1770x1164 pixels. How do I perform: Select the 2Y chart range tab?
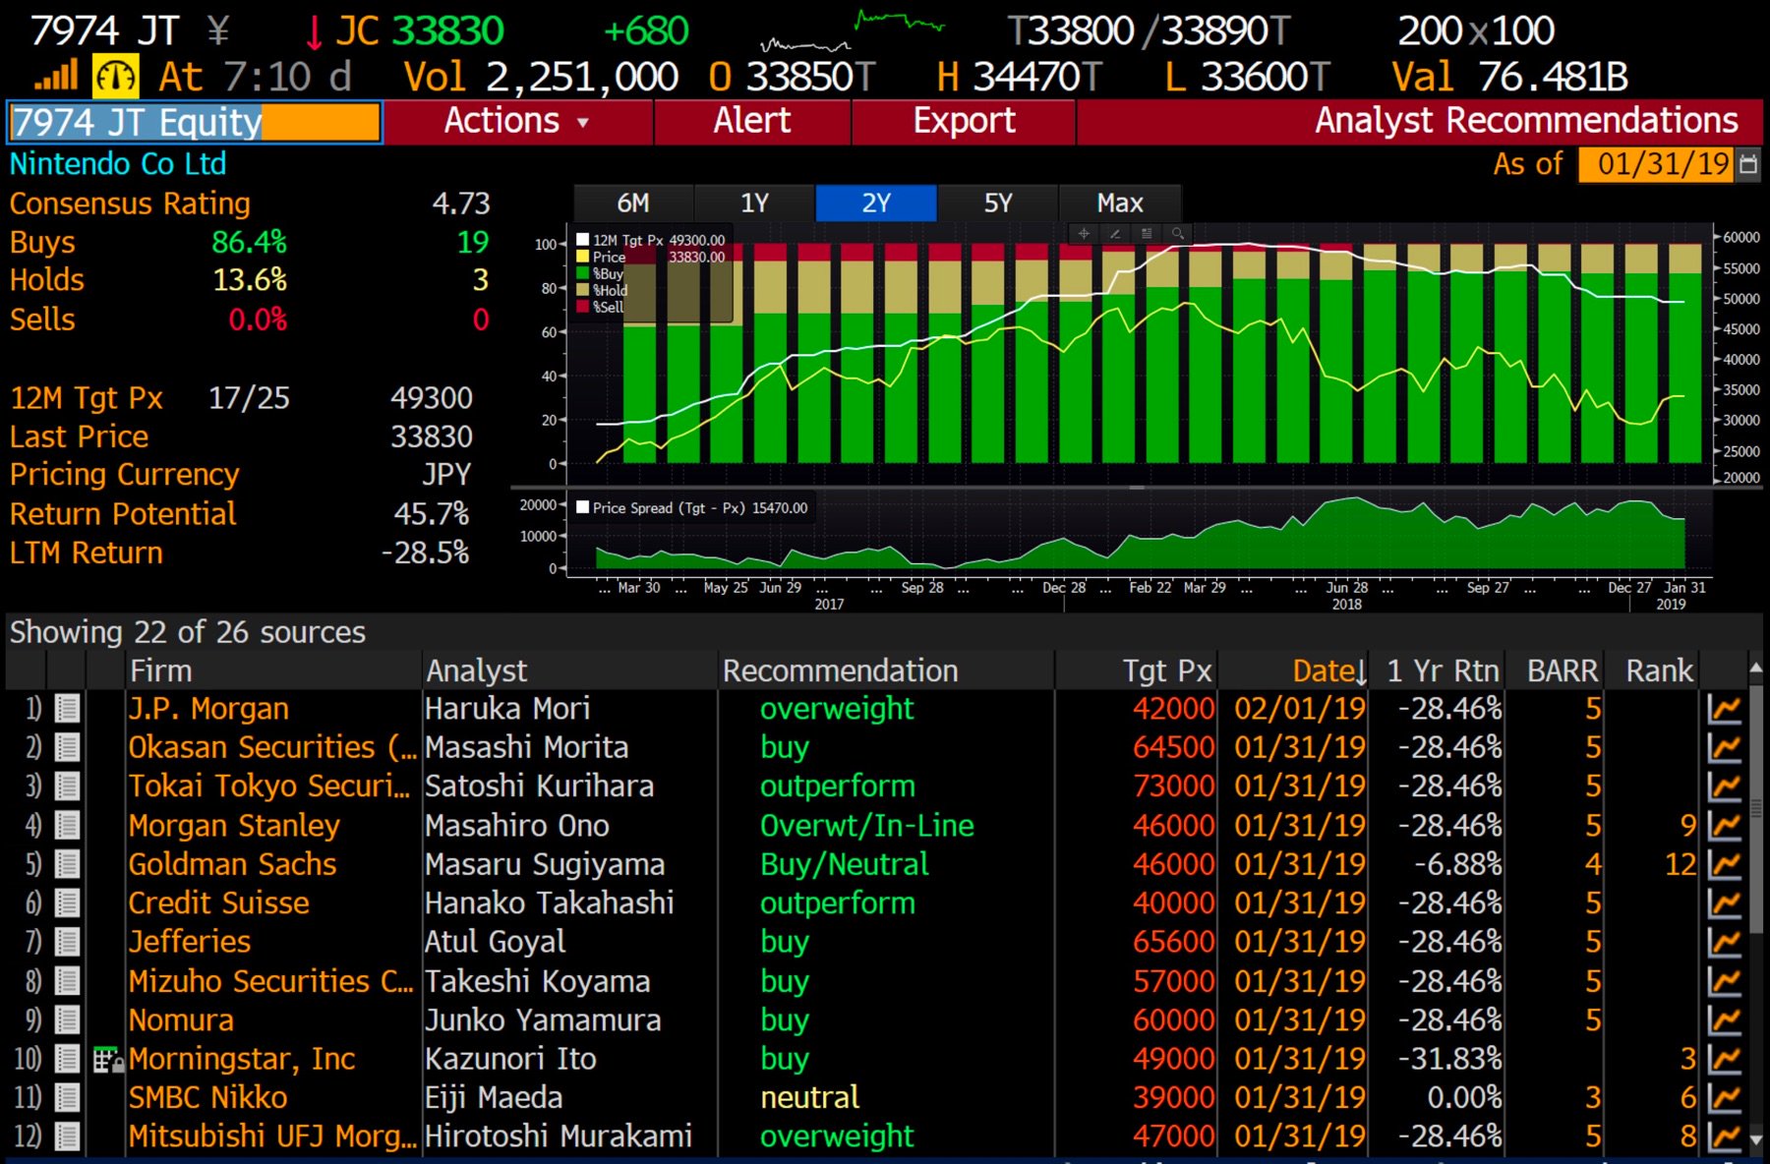pyautogui.click(x=876, y=204)
